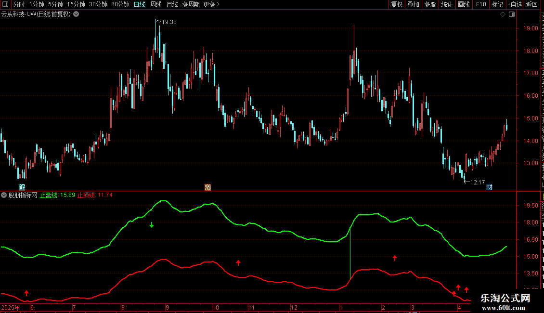Add stock to watchlist via +自选
The height and width of the screenshot is (313, 544).
coord(515,4)
